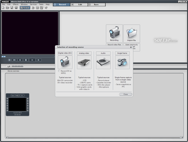Choose the turntable audio source icon

click(x=103, y=62)
